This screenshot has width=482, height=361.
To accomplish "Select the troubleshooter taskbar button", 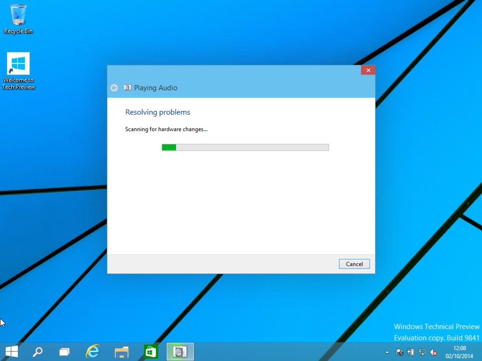I will (x=180, y=352).
